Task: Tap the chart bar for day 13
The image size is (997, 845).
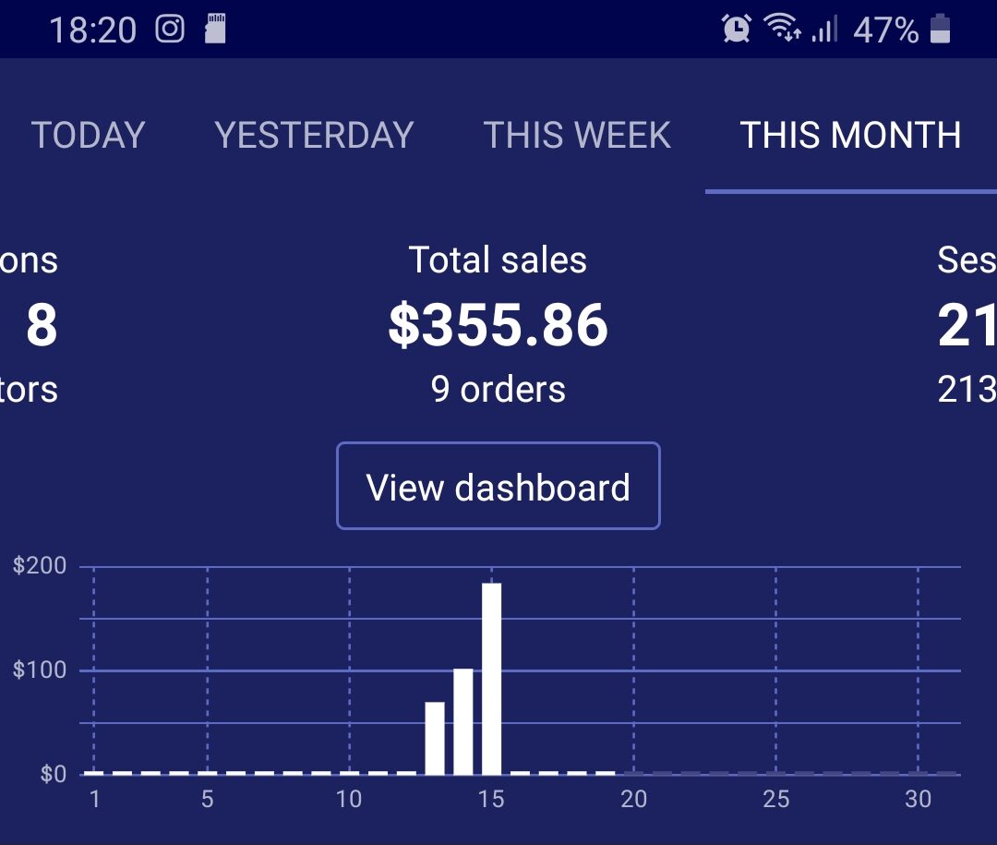Action: click(435, 738)
